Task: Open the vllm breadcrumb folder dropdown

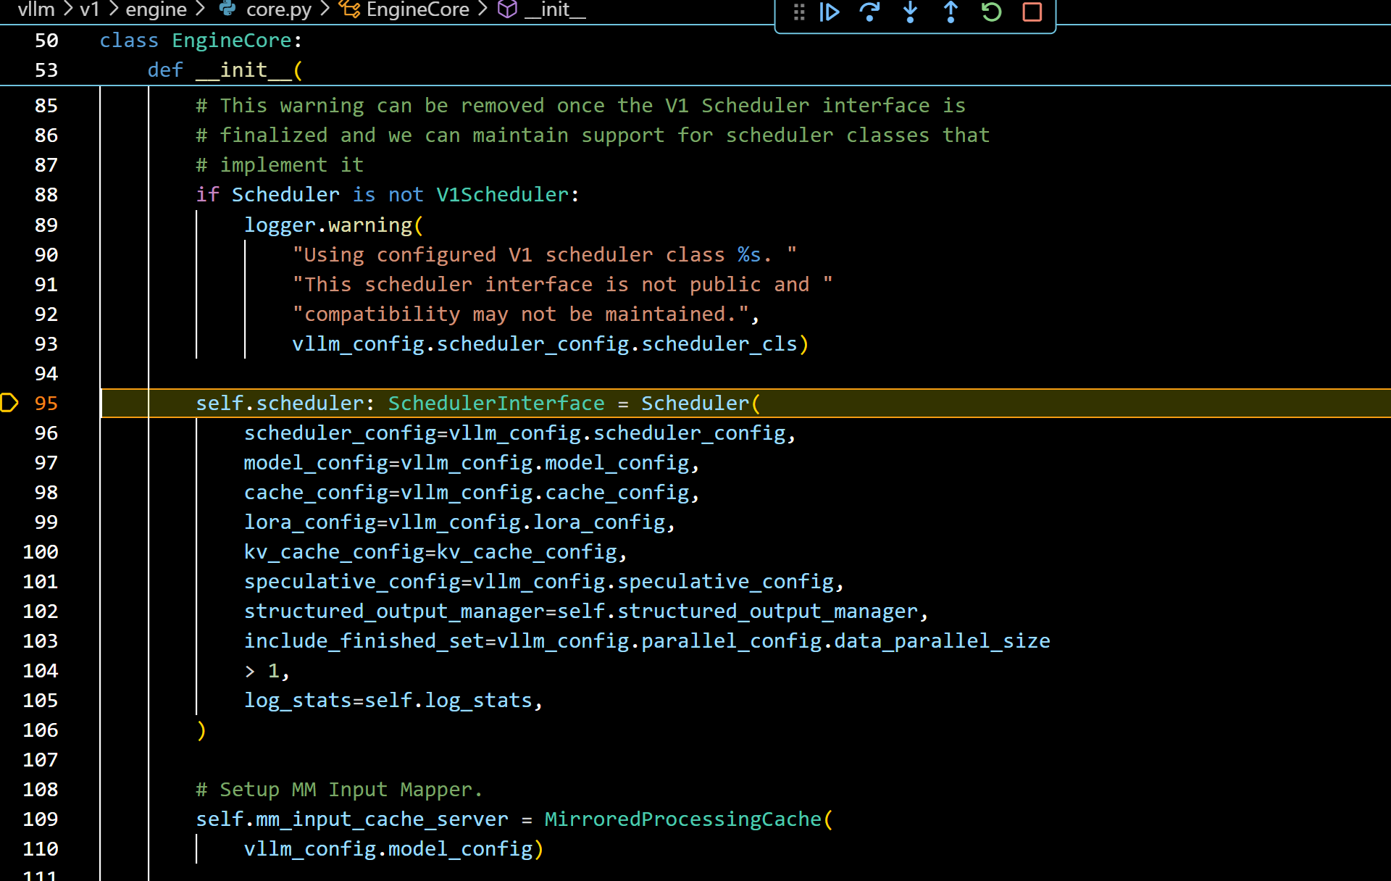Action: click(x=36, y=9)
